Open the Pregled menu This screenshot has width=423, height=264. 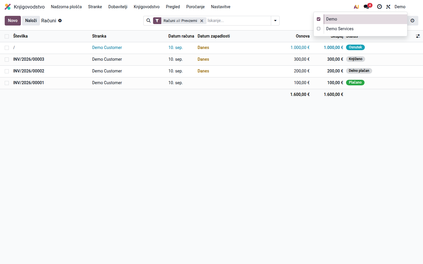[x=173, y=7]
